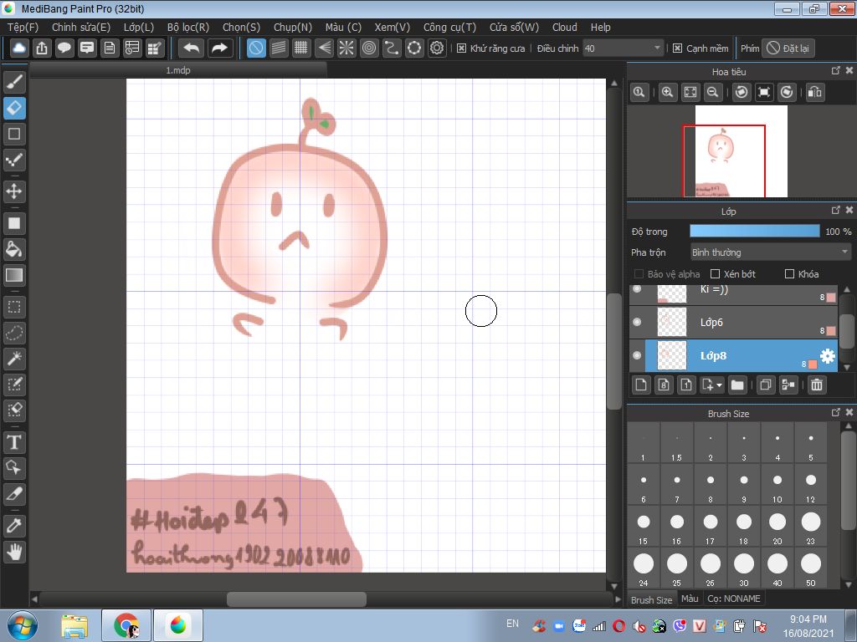
Task: Select the Gradient tool
Action: [14, 275]
